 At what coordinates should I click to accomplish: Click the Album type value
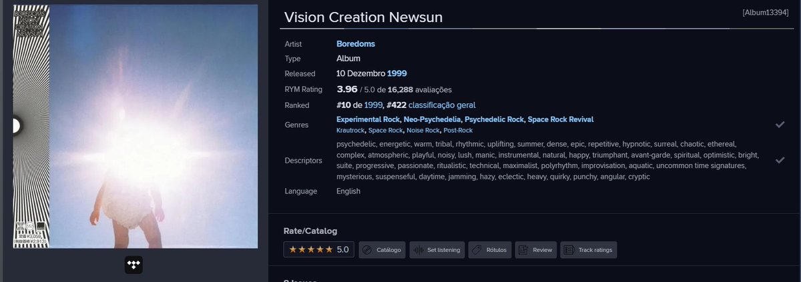point(348,59)
